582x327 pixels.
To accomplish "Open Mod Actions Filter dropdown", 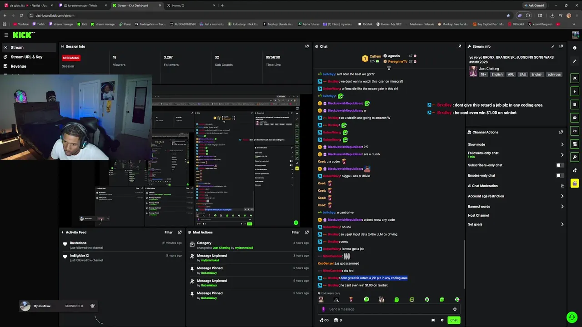I will (296, 232).
